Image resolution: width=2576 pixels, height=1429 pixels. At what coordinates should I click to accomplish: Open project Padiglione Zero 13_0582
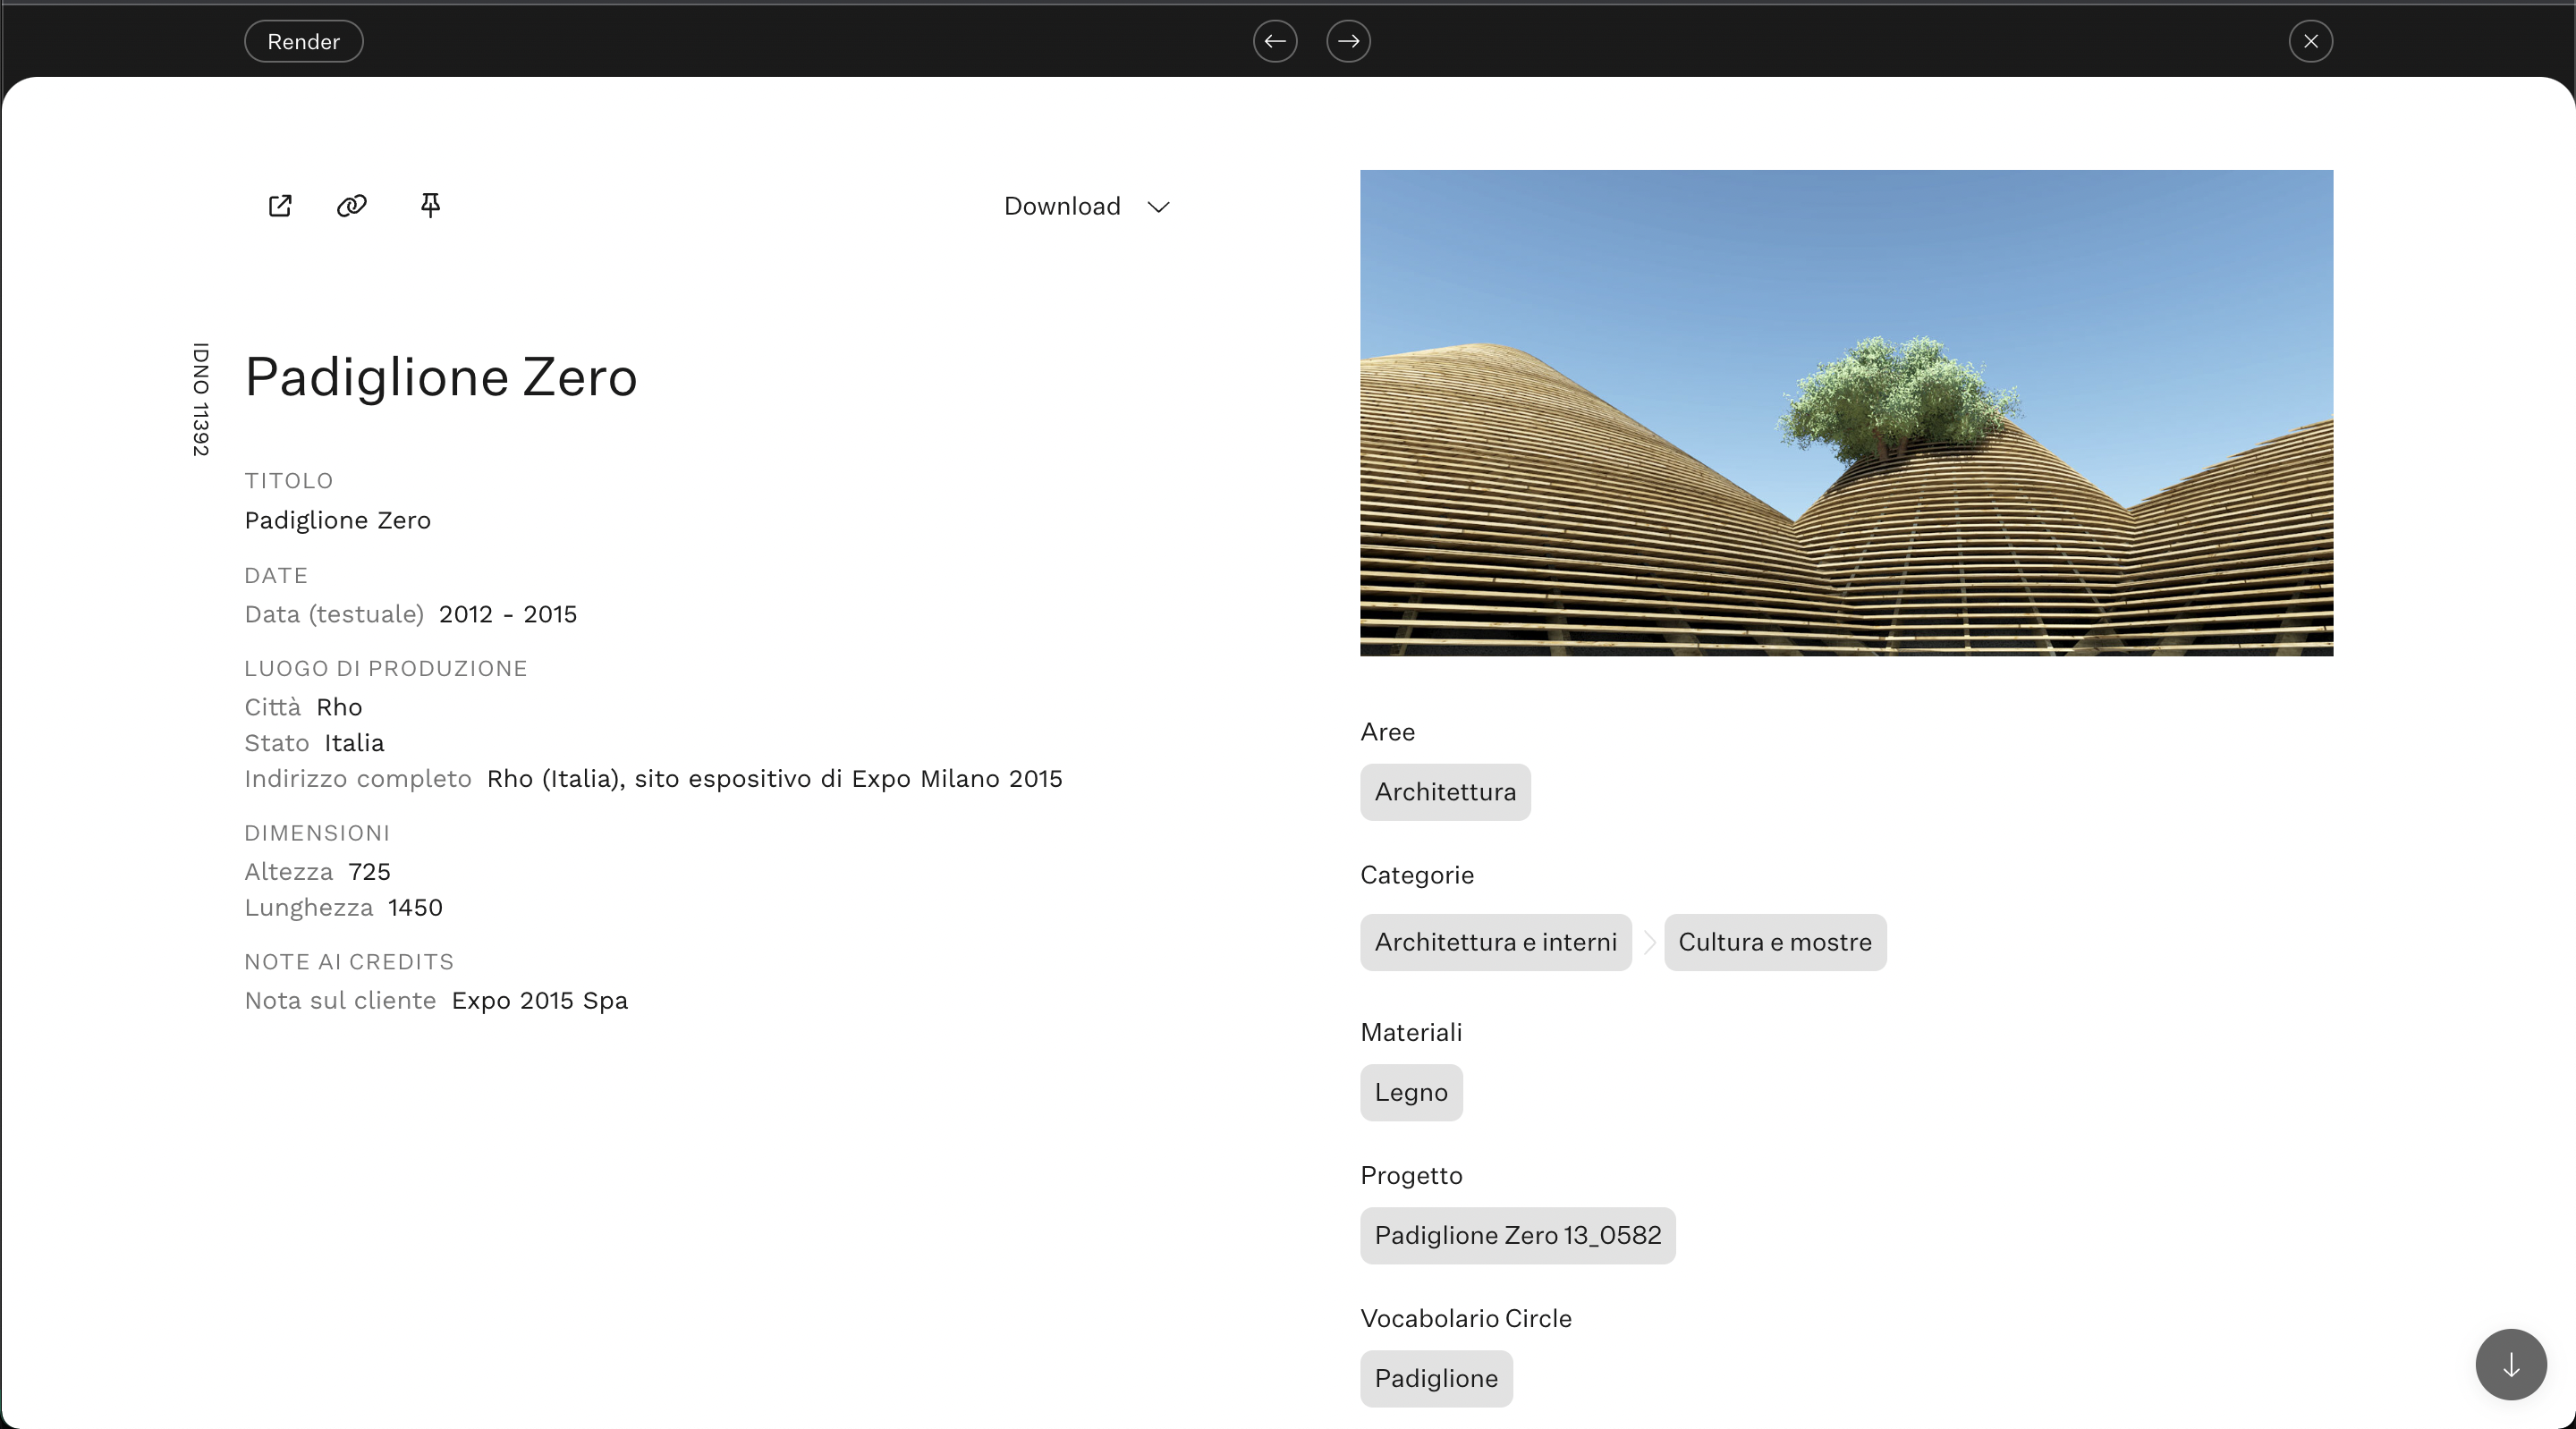1517,1235
